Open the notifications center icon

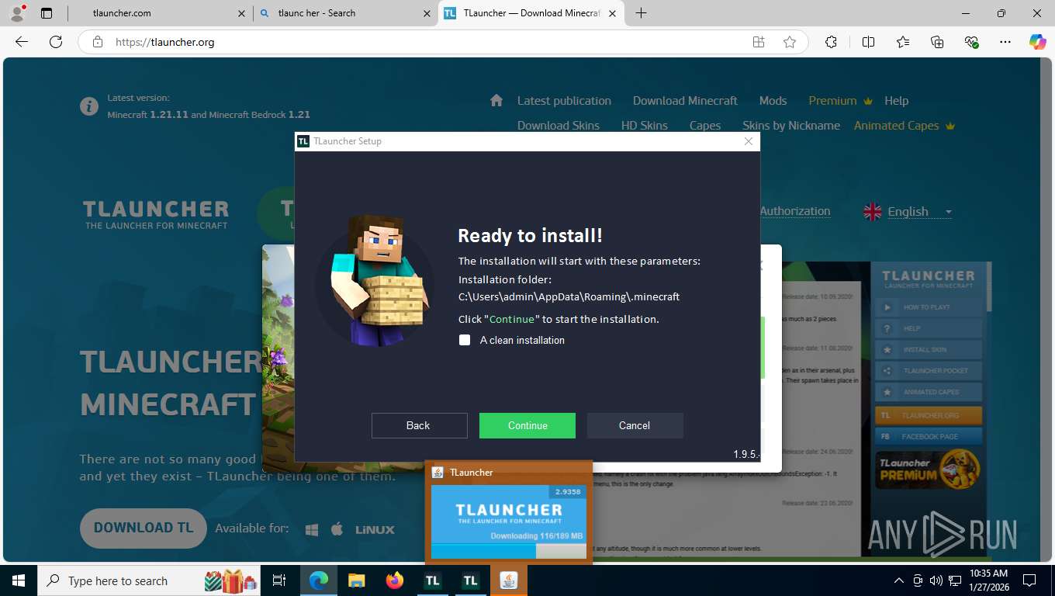pyautogui.click(x=1029, y=580)
